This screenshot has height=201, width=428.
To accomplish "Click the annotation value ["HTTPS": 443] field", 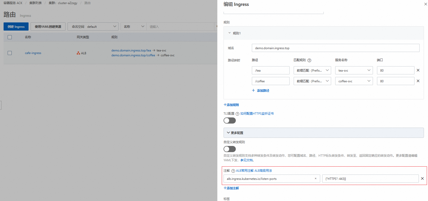I will (x=370, y=179).
